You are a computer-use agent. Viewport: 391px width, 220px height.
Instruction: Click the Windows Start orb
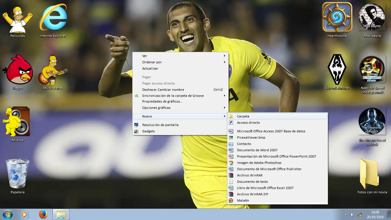pos(7,214)
